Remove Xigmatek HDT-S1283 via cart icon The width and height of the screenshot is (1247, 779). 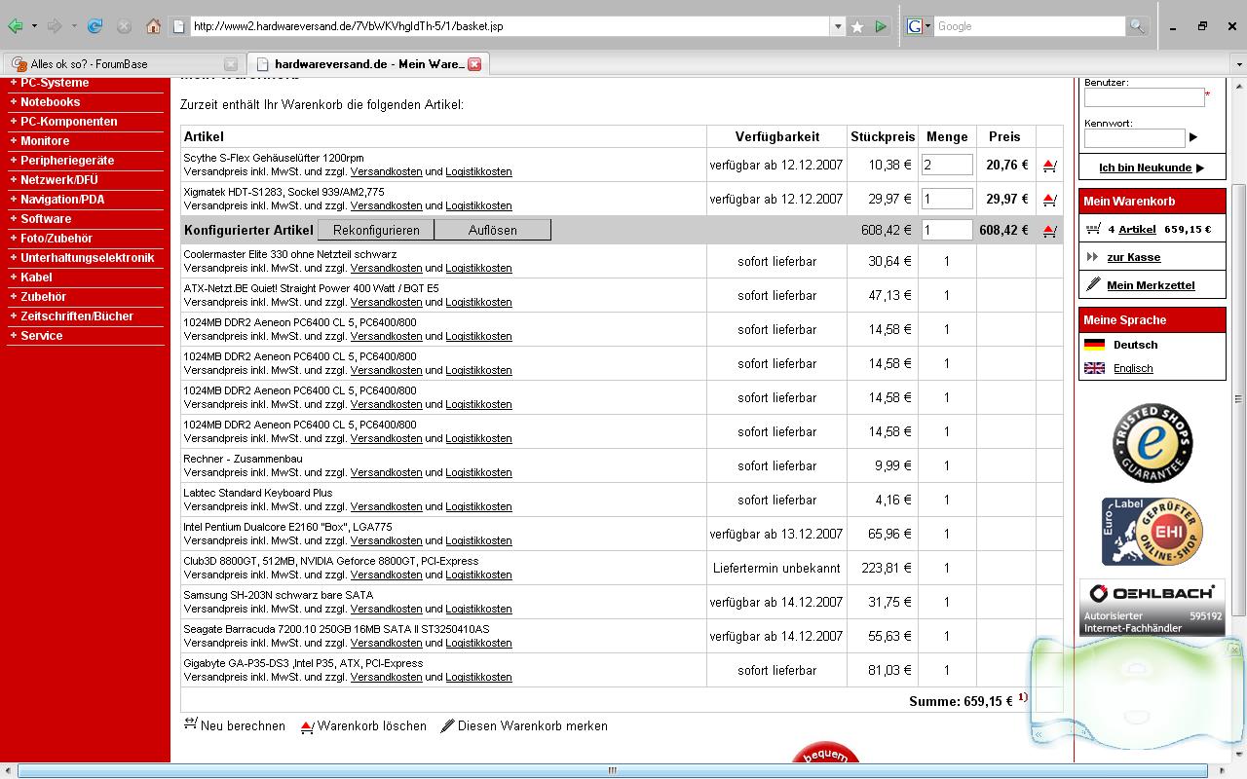point(1049,200)
